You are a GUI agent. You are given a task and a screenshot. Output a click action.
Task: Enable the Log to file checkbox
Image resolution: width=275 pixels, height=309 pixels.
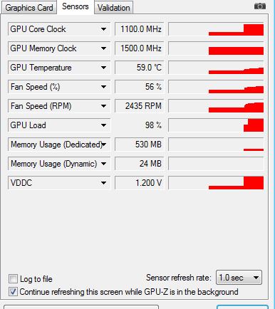click(13, 278)
